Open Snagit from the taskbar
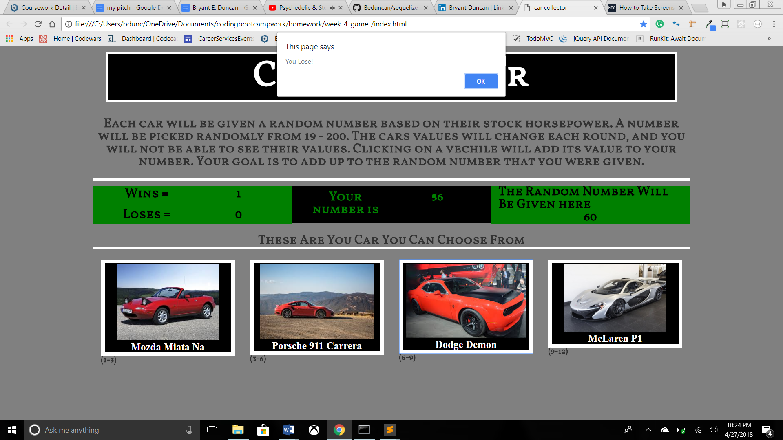 [390, 430]
